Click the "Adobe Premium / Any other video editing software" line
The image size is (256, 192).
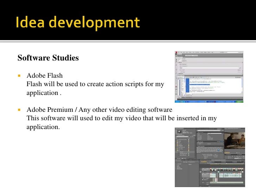click(x=100, y=110)
